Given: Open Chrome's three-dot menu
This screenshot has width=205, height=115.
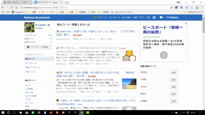Looking at the screenshot, I should click(x=202, y=8).
